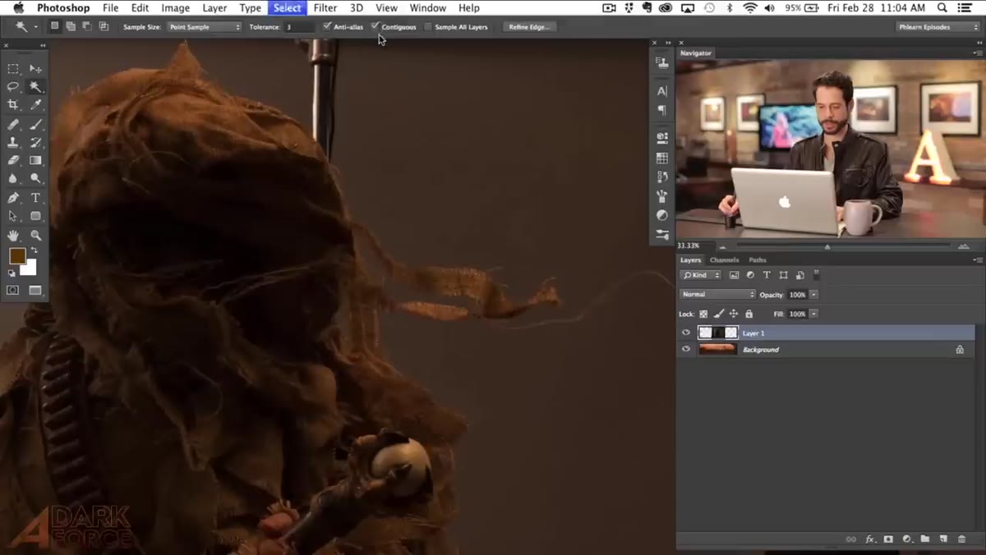Open the Layer menu

point(214,8)
